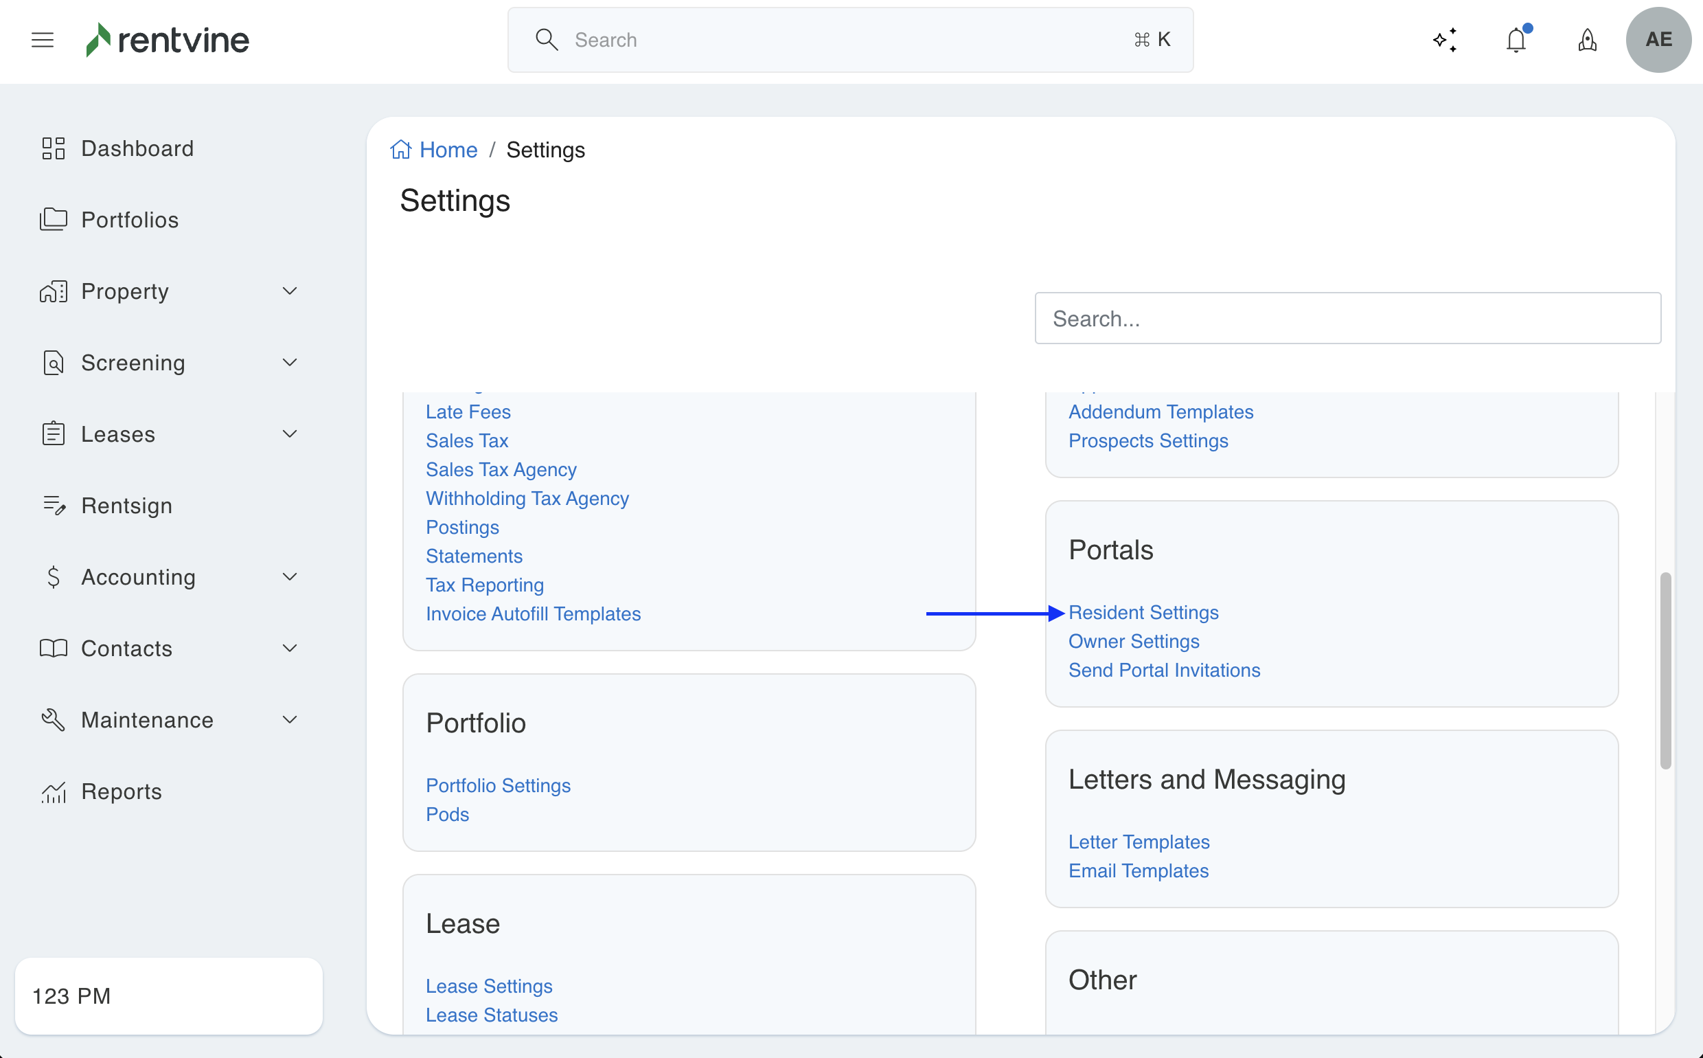Expand the Property menu chevron
The width and height of the screenshot is (1703, 1058).
[x=290, y=291]
